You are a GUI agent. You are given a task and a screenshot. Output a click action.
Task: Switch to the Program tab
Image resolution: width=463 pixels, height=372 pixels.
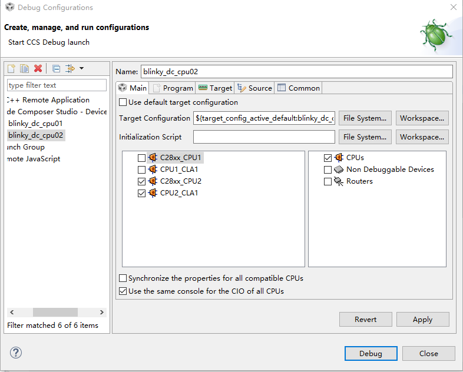tap(173, 88)
